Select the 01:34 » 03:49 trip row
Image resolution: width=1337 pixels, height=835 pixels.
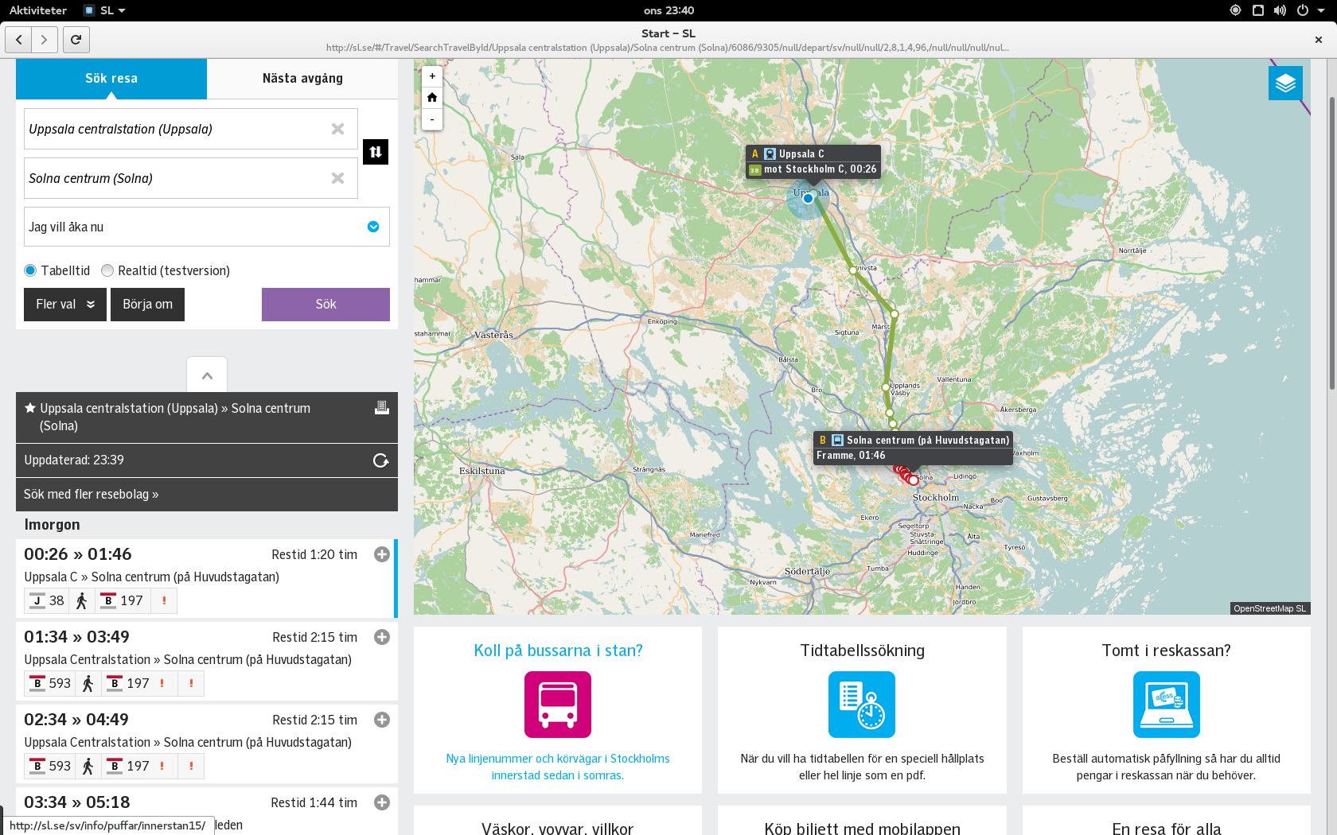pyautogui.click(x=207, y=660)
